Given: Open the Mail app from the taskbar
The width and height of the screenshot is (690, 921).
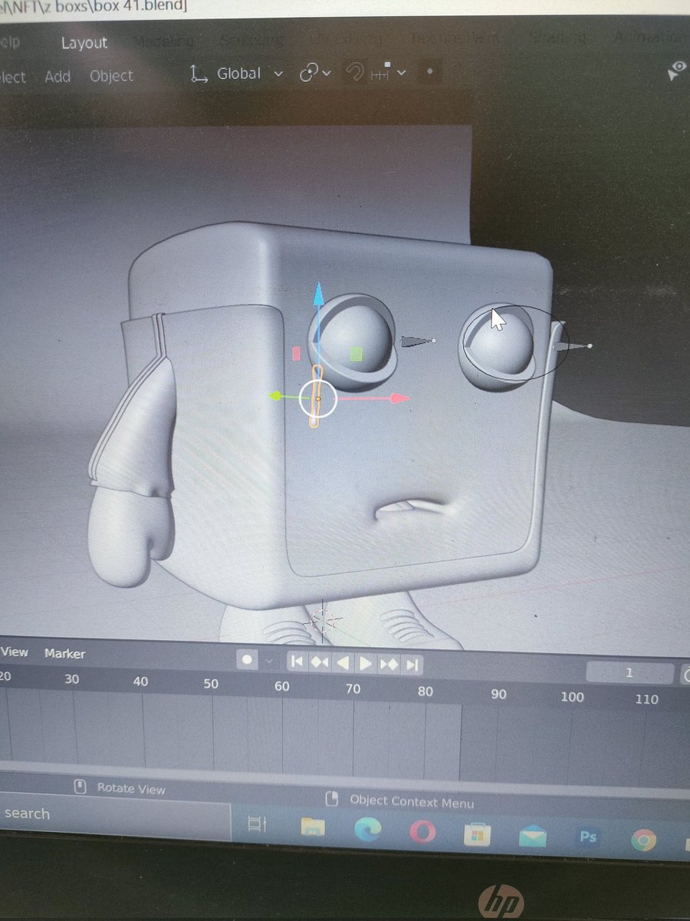Looking at the screenshot, I should click(x=532, y=837).
